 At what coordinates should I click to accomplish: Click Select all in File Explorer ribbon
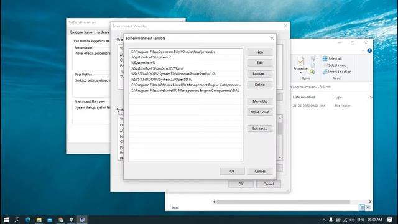[x=332, y=58]
